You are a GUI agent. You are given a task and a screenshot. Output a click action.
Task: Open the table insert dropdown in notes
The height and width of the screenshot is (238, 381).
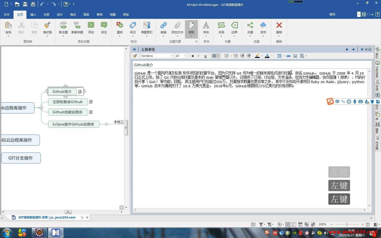284,56
